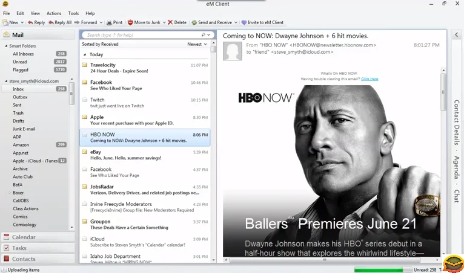Switch to the Calendar section
This screenshot has width=464, height=273.
coord(24,237)
